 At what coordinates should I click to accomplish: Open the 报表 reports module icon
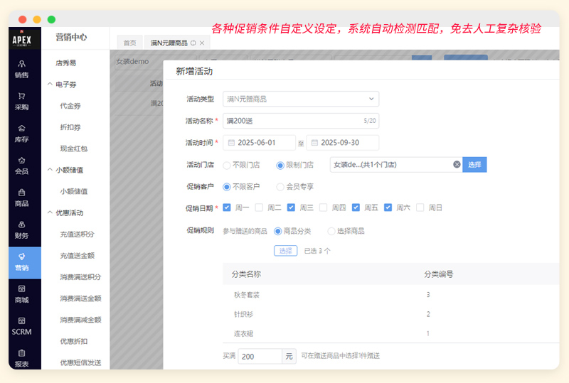(21, 353)
